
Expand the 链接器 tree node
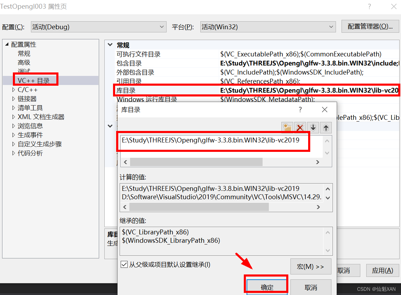click(x=13, y=99)
